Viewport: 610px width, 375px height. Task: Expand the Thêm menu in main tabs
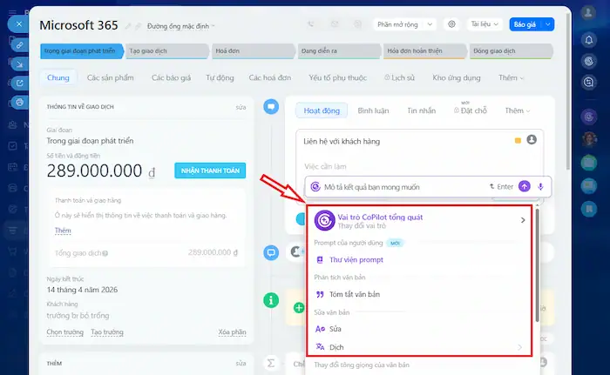point(511,77)
